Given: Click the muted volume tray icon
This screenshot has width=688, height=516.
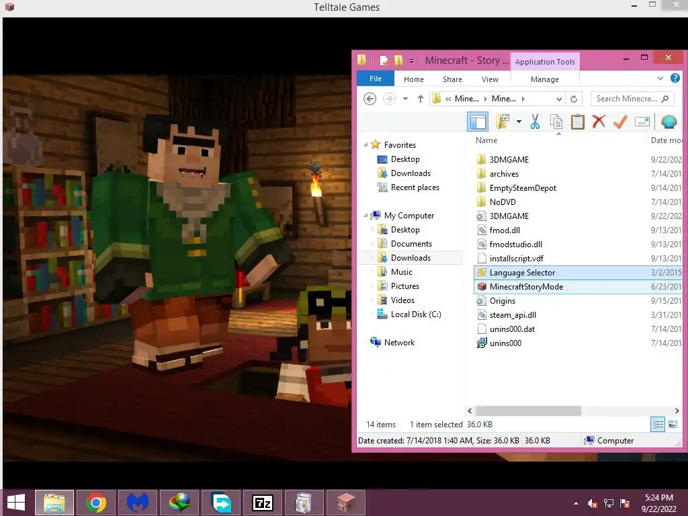Looking at the screenshot, I should pos(593,503).
